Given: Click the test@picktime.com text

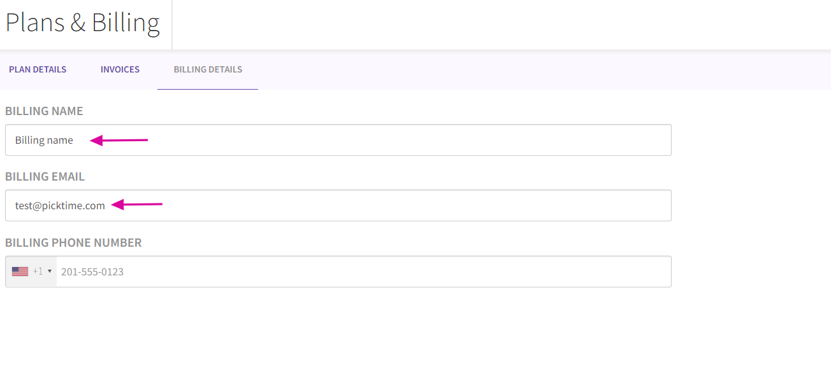Looking at the screenshot, I should coord(60,205).
